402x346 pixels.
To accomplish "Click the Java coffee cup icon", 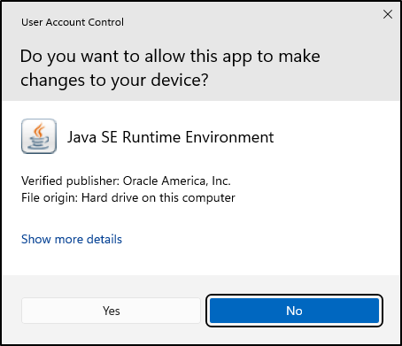I will [39, 136].
